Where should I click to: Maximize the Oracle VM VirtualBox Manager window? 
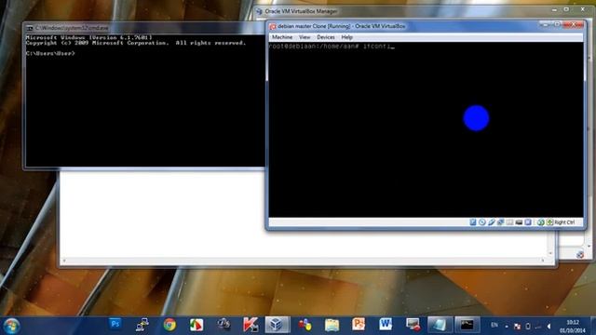click(566, 9)
